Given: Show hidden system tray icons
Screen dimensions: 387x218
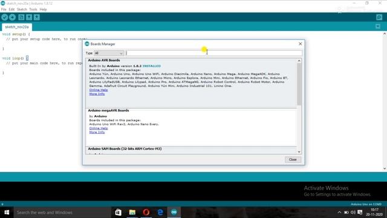Looking at the screenshot, I should [x=339, y=213].
